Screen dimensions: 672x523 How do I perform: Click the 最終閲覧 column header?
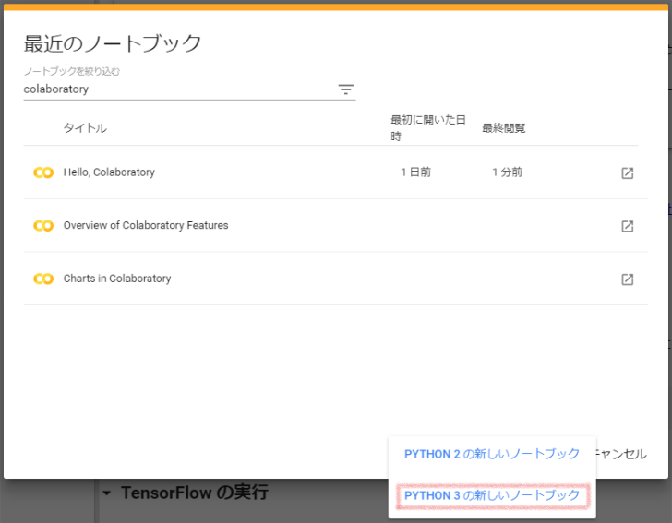pos(504,128)
